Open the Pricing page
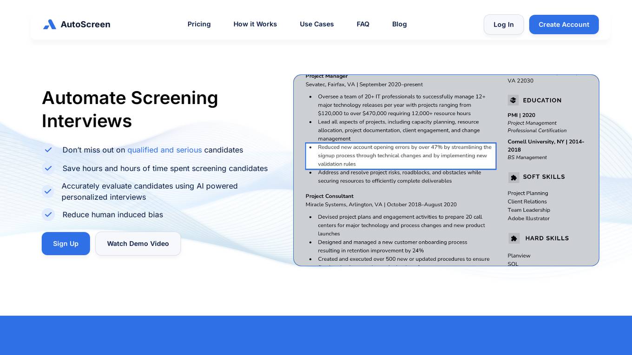The image size is (632, 355). [x=199, y=24]
